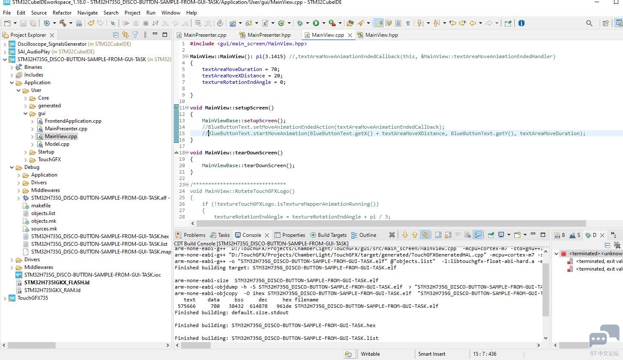The width and height of the screenshot is (623, 360).
Task: Click the Build hammer icon
Action: pos(63,23)
